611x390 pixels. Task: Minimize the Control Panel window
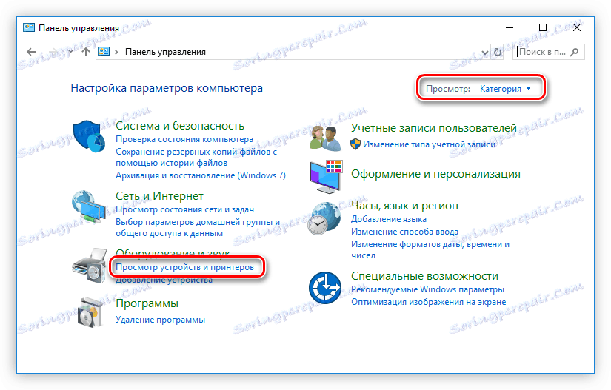(510, 27)
